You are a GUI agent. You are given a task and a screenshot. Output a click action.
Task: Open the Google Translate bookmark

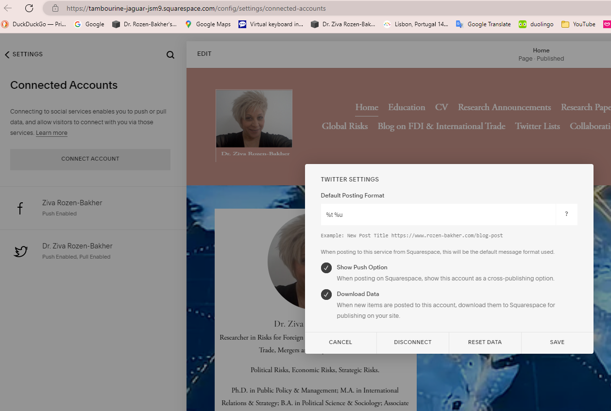(483, 24)
